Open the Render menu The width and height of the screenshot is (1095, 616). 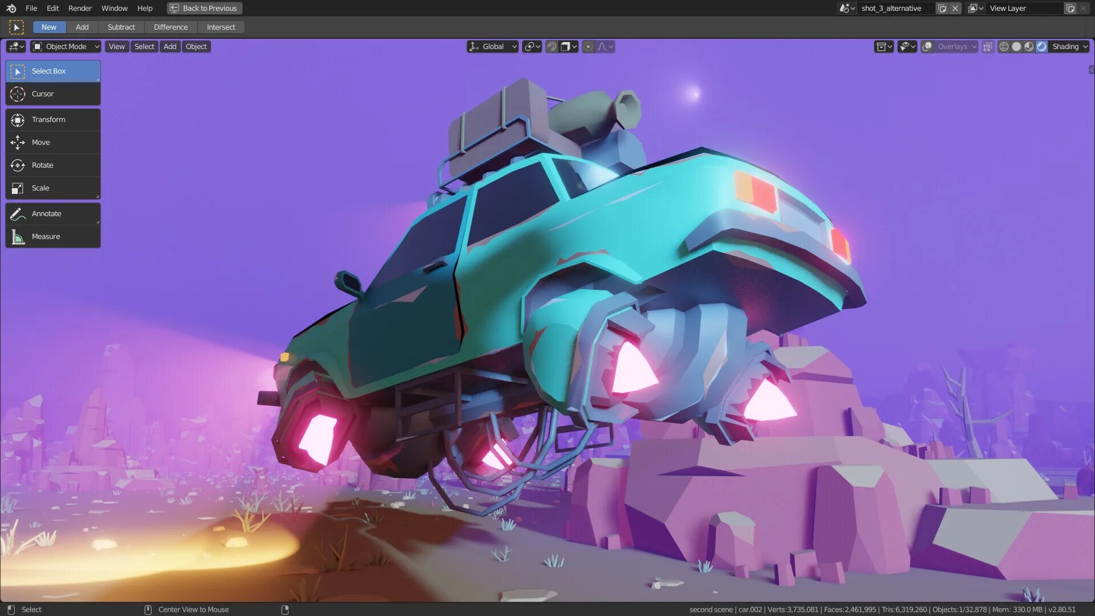click(80, 8)
